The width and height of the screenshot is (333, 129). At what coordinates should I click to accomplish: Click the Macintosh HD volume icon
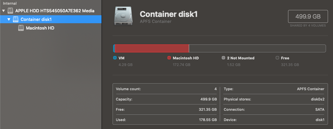21,28
